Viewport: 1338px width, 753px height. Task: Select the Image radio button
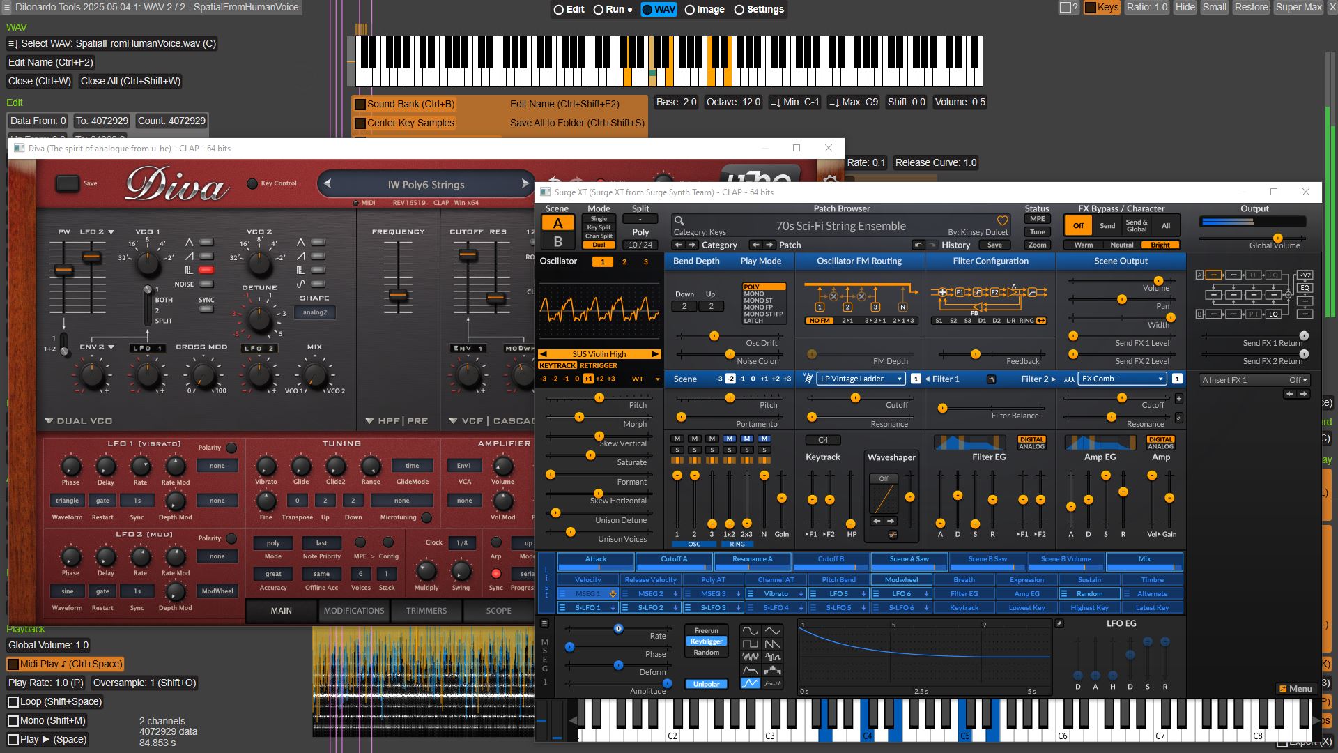(x=690, y=10)
